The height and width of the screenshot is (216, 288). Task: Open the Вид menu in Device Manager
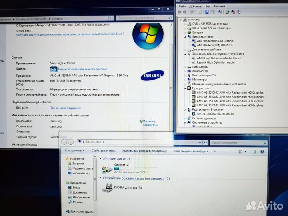(x=208, y=6)
